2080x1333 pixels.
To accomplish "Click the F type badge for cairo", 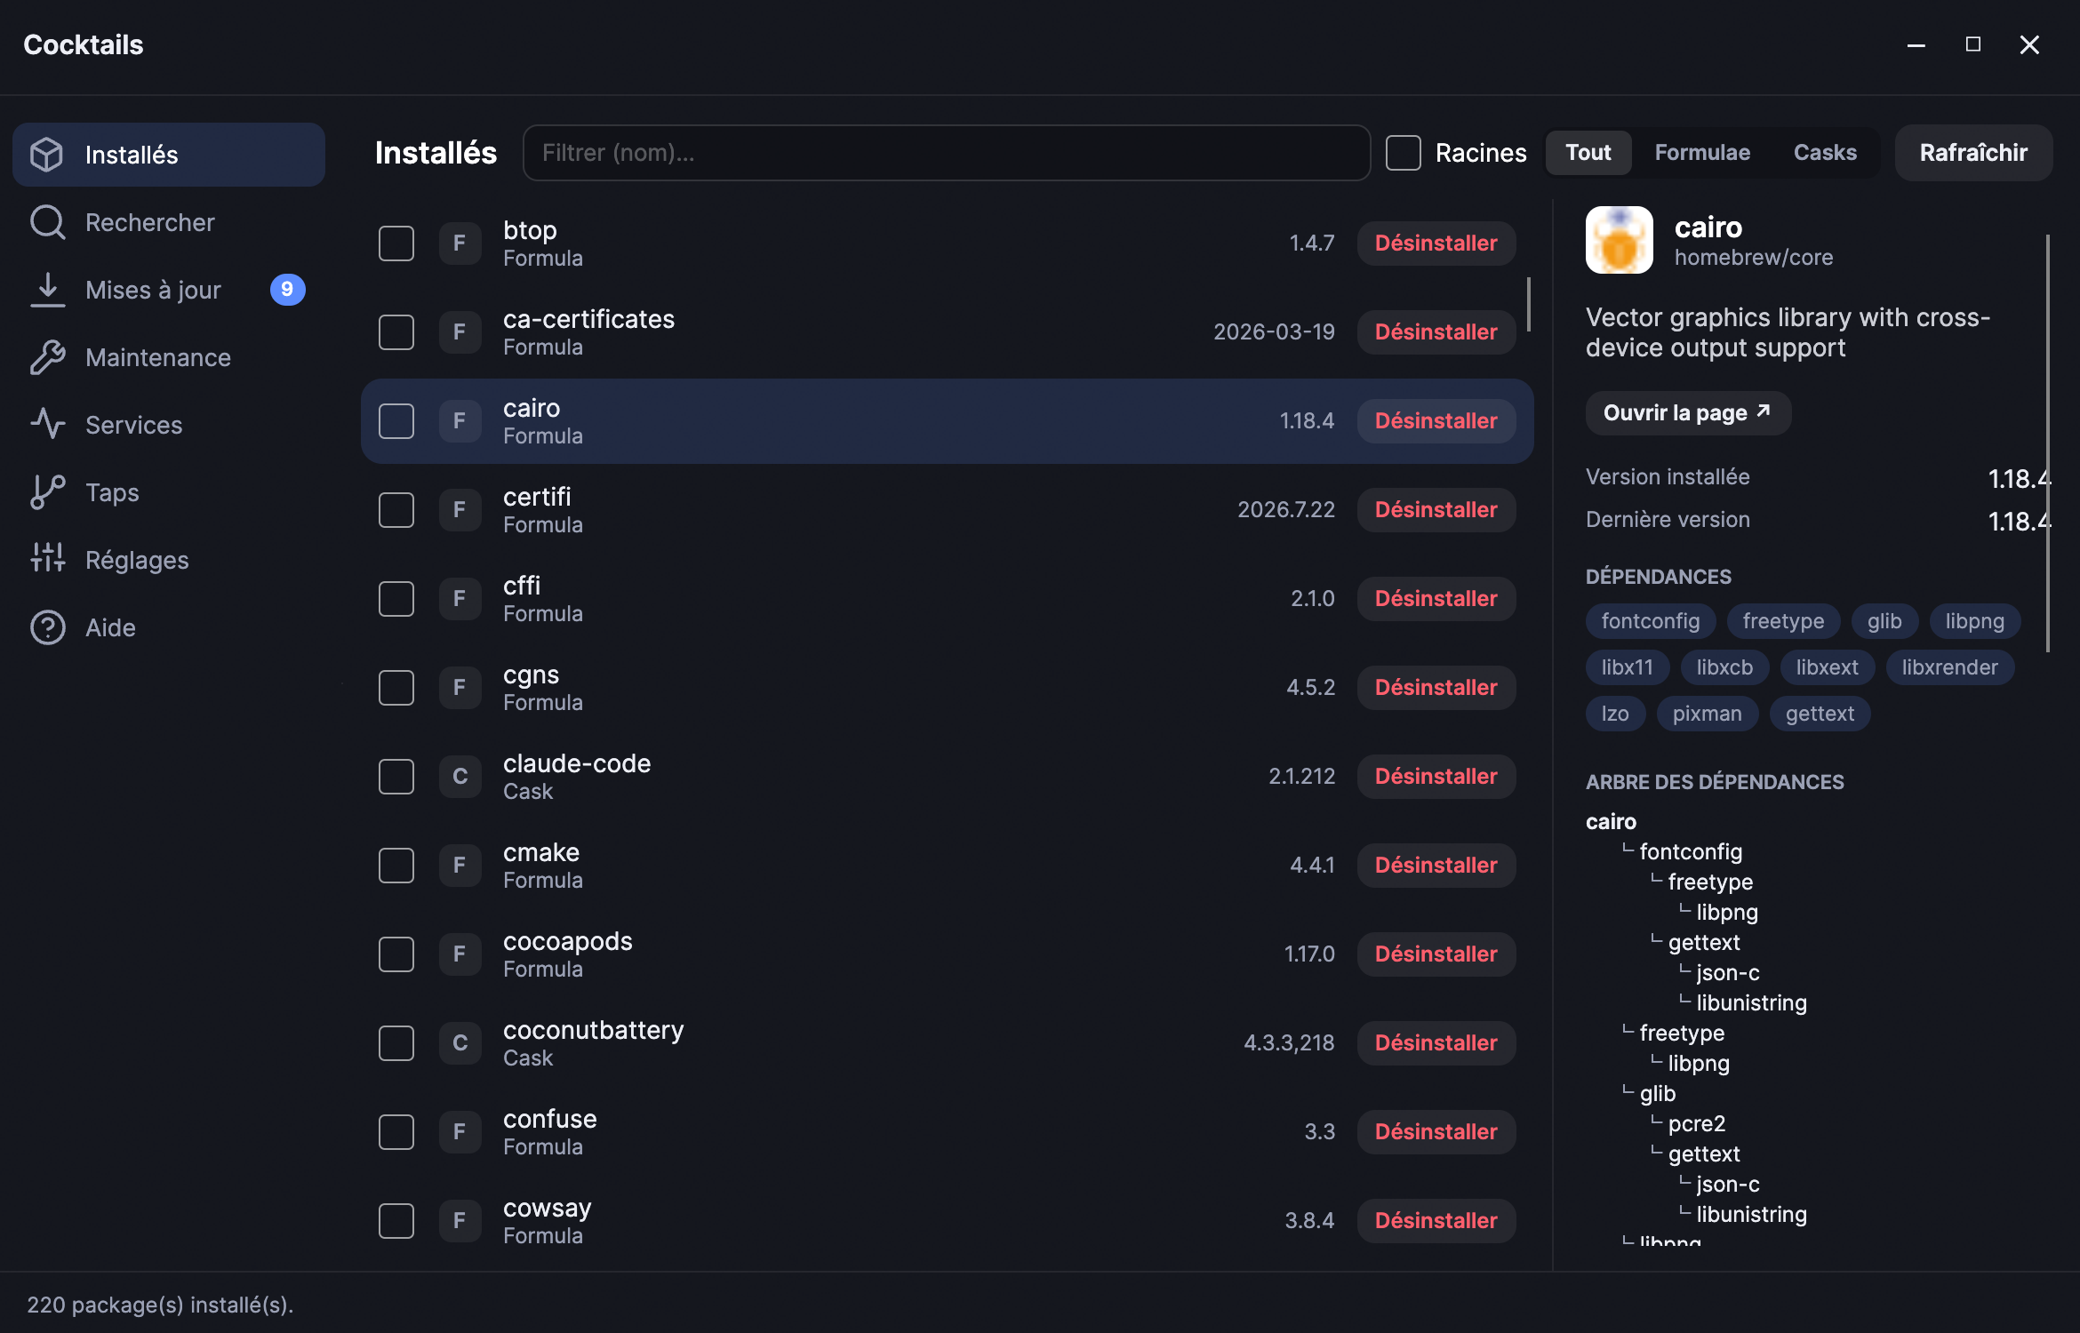I will [460, 421].
